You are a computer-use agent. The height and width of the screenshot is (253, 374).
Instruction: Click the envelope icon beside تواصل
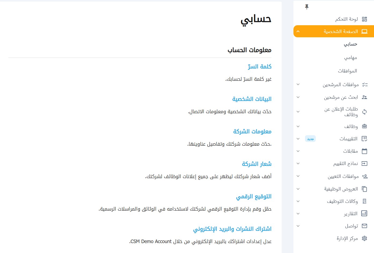tap(364, 226)
